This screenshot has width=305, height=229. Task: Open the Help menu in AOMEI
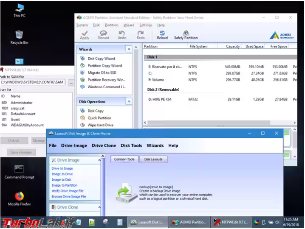pos(161,25)
